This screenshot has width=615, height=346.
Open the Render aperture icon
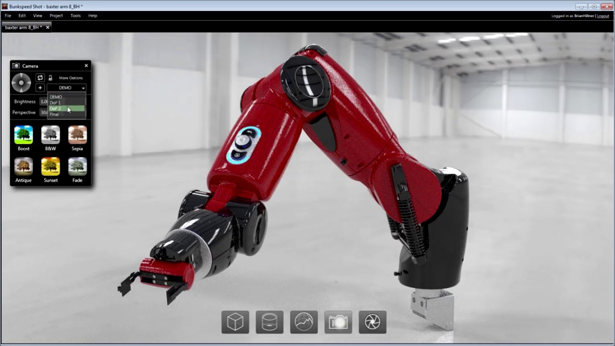point(372,322)
